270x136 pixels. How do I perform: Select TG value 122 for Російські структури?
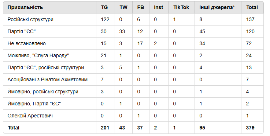click(x=105, y=19)
